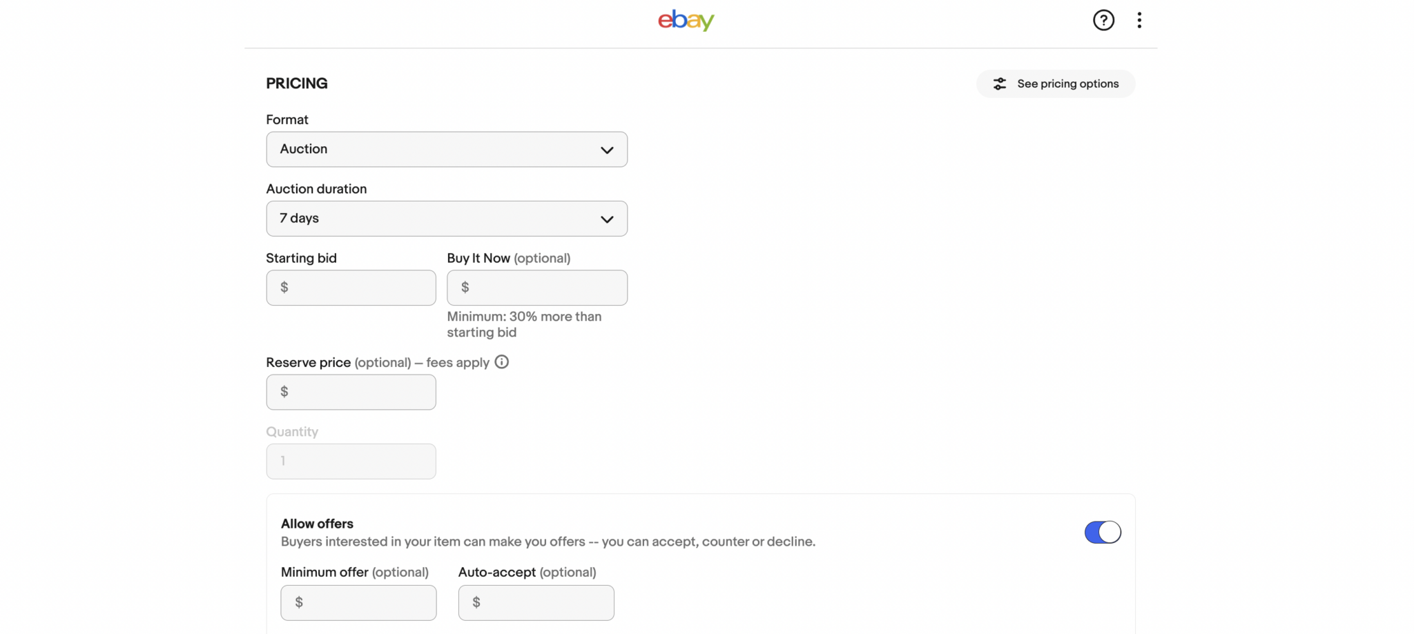This screenshot has width=1414, height=634.
Task: Click the dollar sign in the Auto-accept field
Action: click(476, 602)
